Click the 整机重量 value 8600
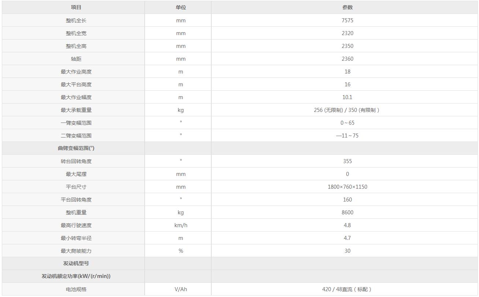This screenshot has height=297, width=479. 347,213
